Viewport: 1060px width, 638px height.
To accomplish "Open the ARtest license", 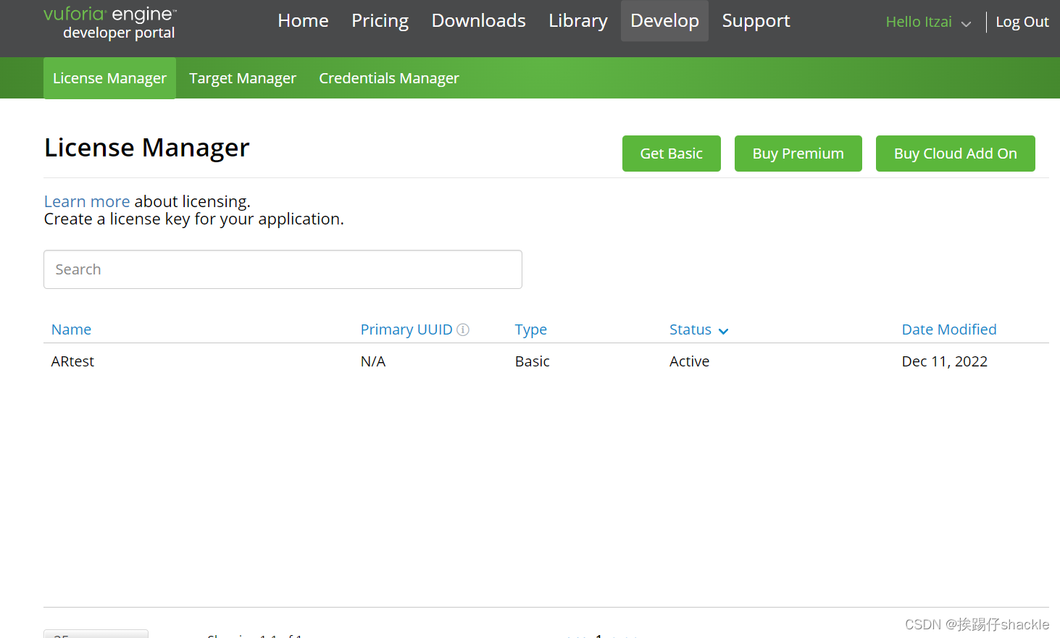I will [72, 361].
